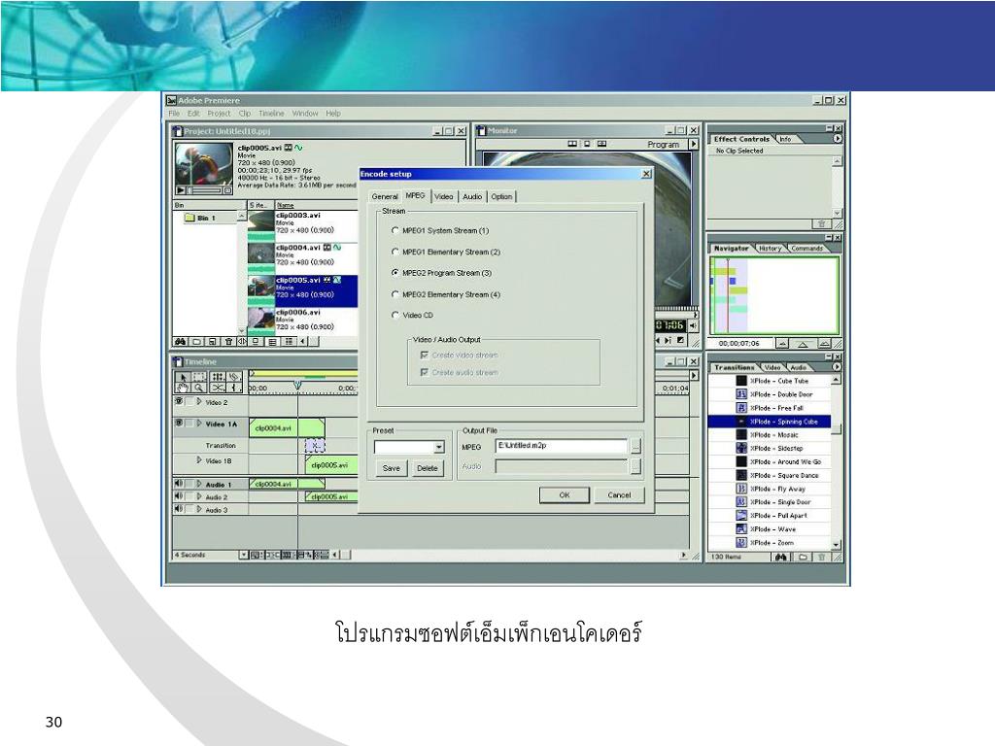Screen dimensions: 995x746
Task: Open the Timeline menu in menu bar
Action: [271, 114]
